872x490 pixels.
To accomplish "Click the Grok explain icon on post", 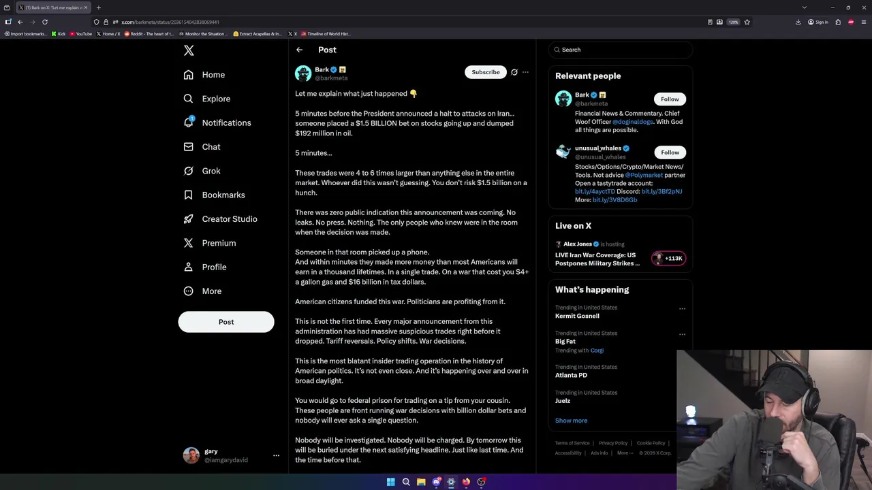I will (514, 72).
